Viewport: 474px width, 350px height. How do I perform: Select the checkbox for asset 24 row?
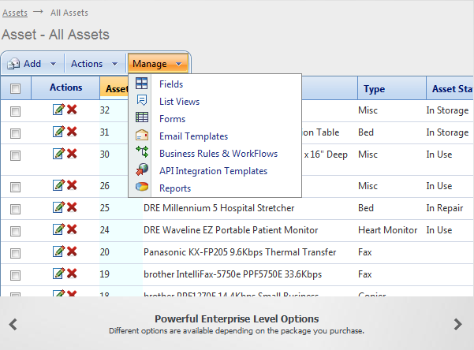pyautogui.click(x=15, y=231)
